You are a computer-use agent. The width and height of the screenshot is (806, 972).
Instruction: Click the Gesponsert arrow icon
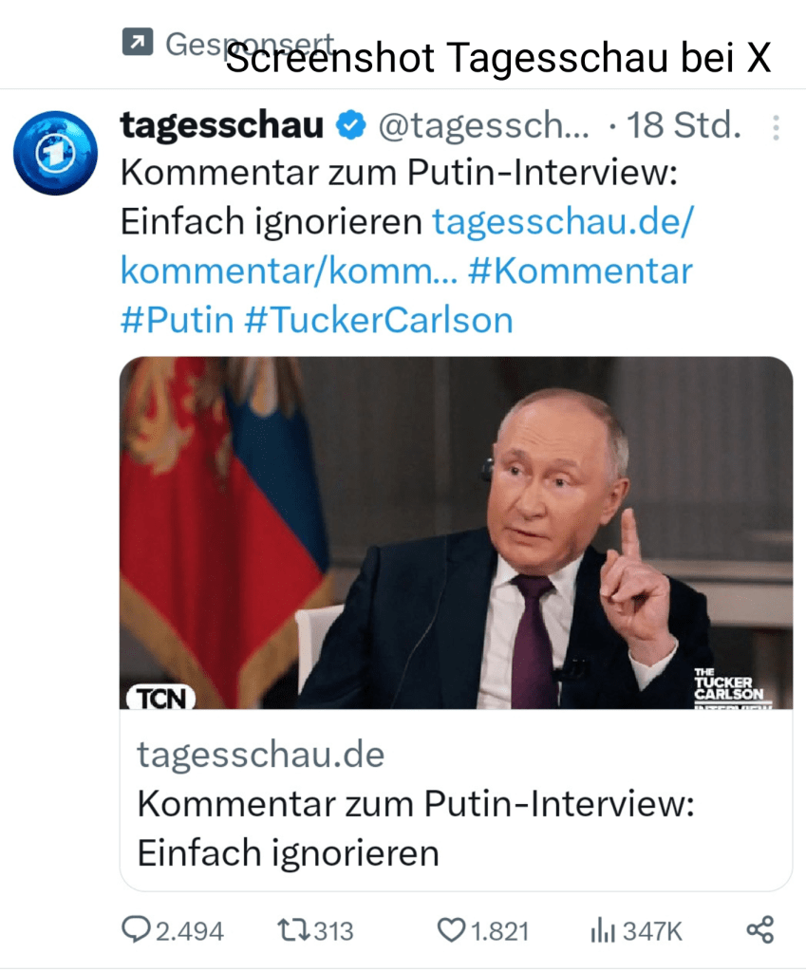coord(137,42)
